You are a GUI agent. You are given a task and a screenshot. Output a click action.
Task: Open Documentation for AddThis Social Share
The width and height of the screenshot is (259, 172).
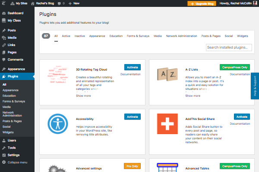tap(240, 124)
